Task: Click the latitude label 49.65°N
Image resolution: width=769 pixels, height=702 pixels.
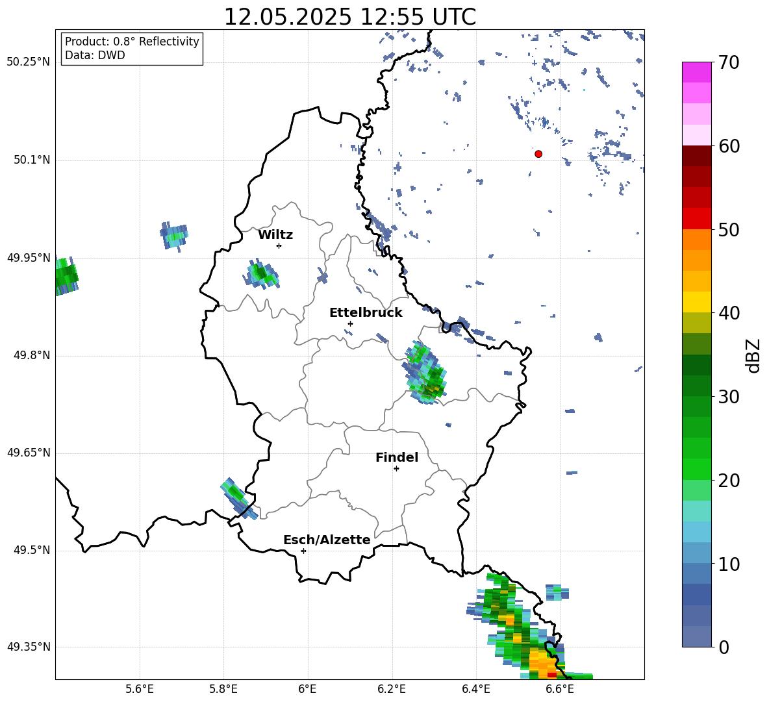Action: (29, 453)
